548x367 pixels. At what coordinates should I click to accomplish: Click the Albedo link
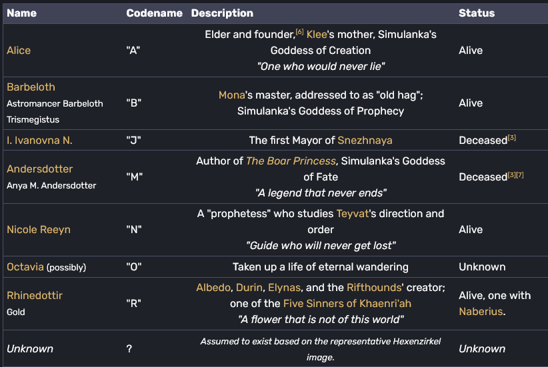coord(213,288)
